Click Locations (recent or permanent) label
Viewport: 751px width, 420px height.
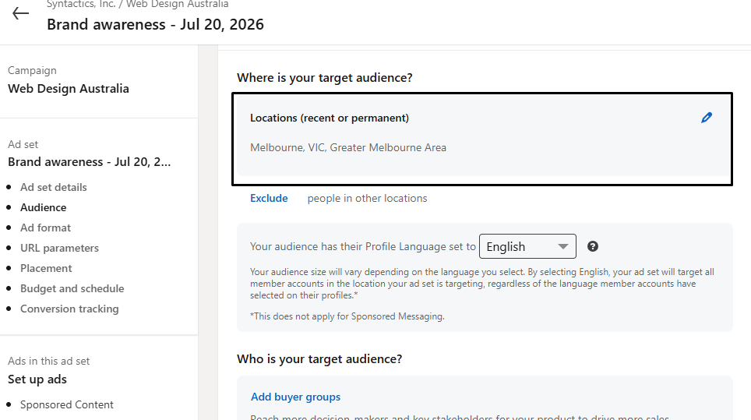tap(330, 118)
